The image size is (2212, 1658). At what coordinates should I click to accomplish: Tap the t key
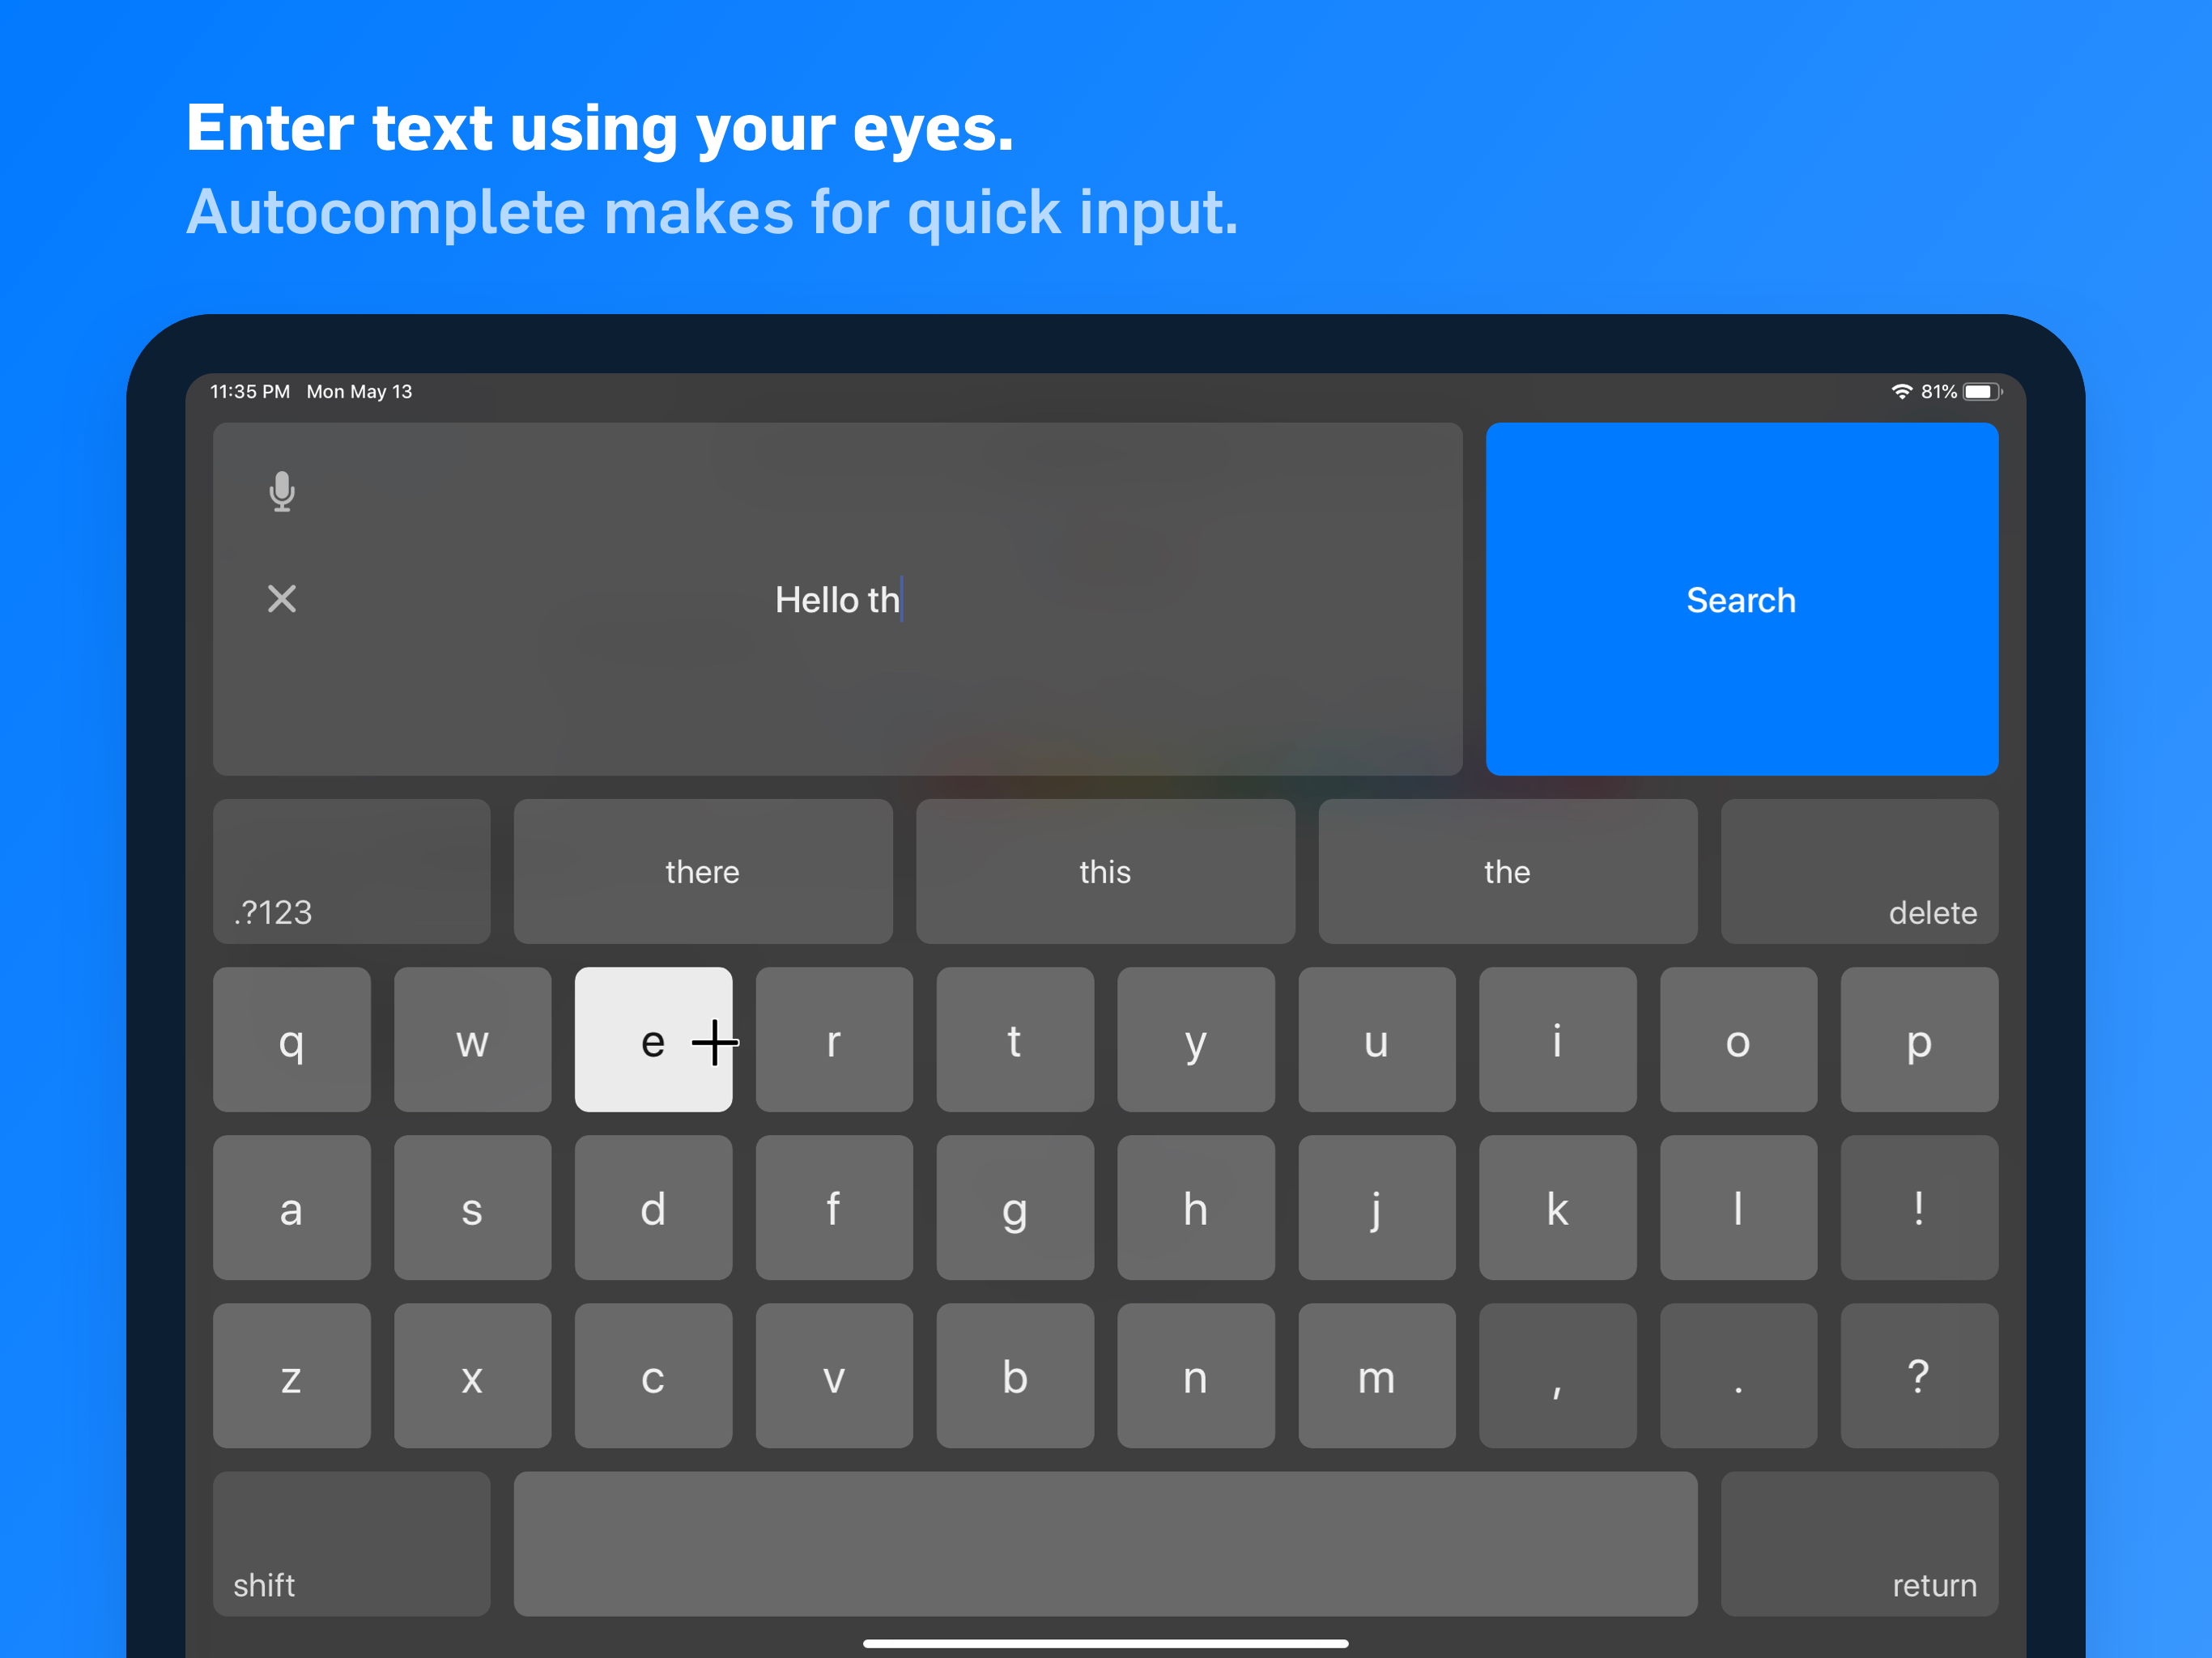1015,1039
